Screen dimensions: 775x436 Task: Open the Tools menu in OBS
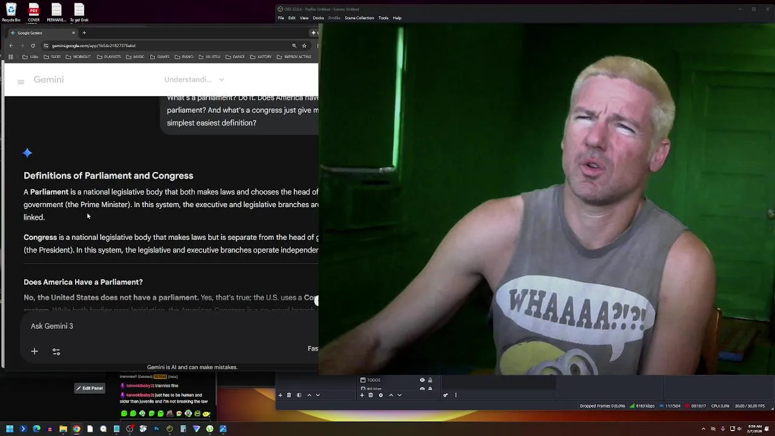pos(383,18)
